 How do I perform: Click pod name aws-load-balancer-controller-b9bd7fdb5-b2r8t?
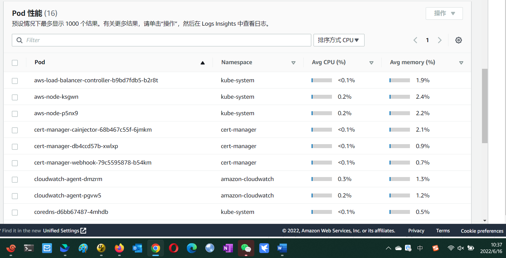pyautogui.click(x=96, y=80)
